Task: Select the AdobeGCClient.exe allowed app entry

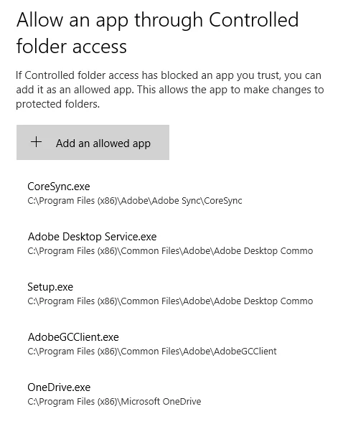Action: (x=171, y=344)
